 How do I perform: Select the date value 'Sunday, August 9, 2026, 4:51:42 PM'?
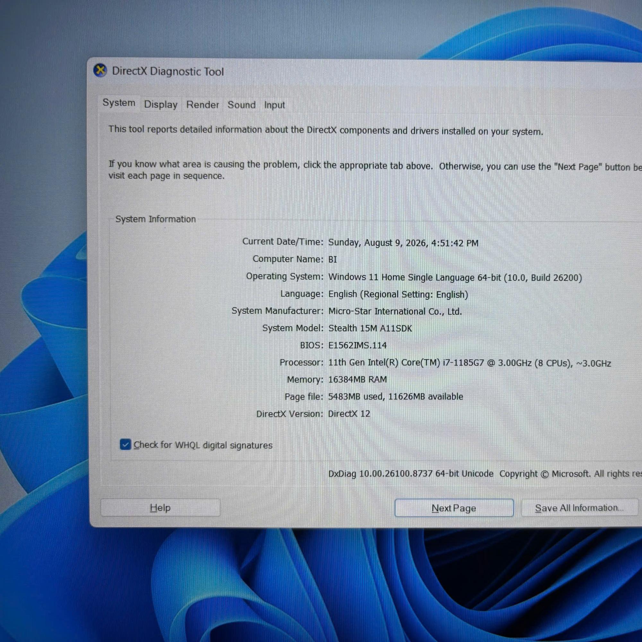coord(403,243)
